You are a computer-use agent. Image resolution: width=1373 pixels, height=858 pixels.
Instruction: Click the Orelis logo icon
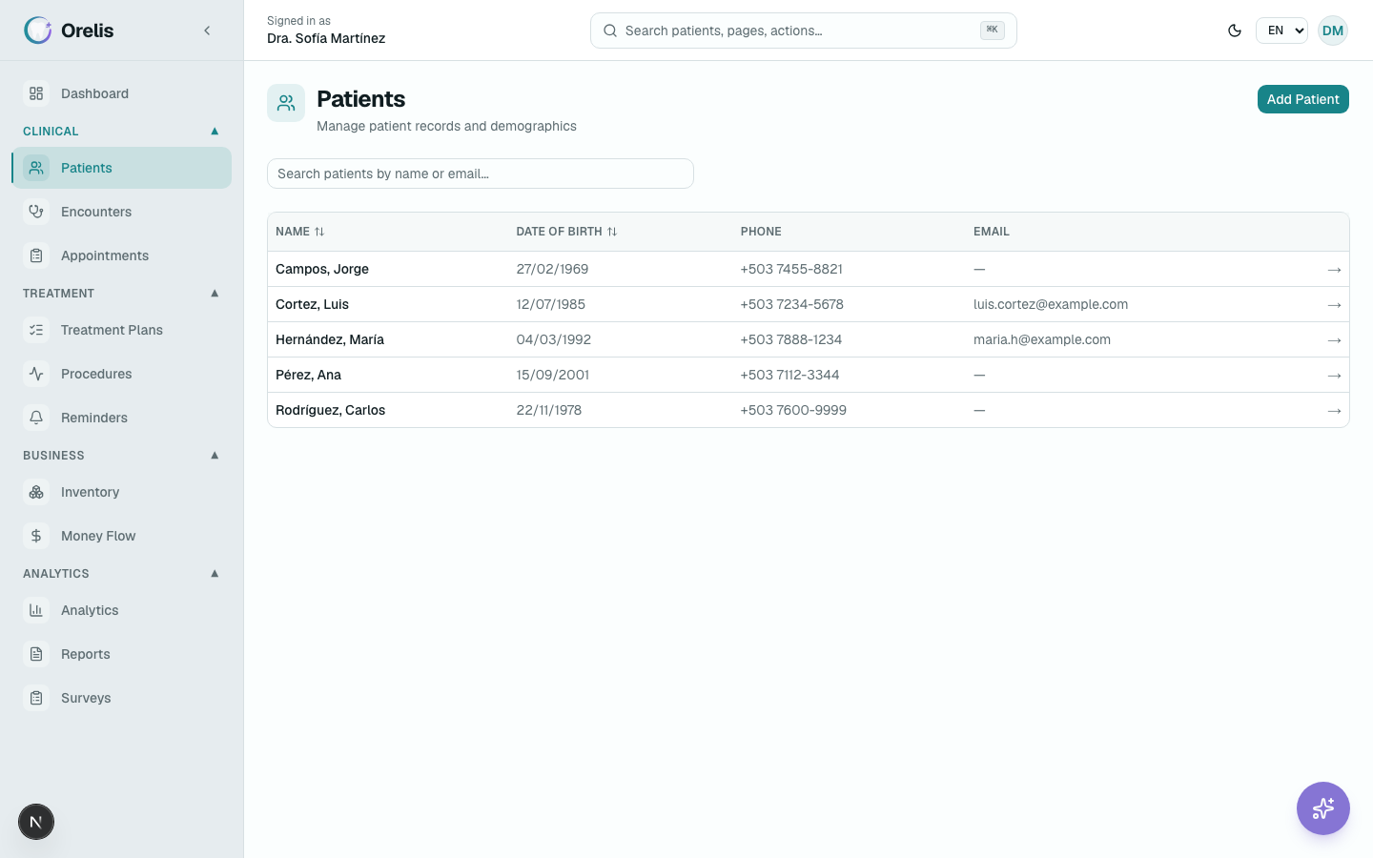pyautogui.click(x=38, y=31)
